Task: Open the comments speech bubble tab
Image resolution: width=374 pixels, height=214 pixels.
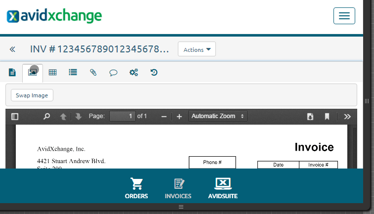Action: point(113,73)
